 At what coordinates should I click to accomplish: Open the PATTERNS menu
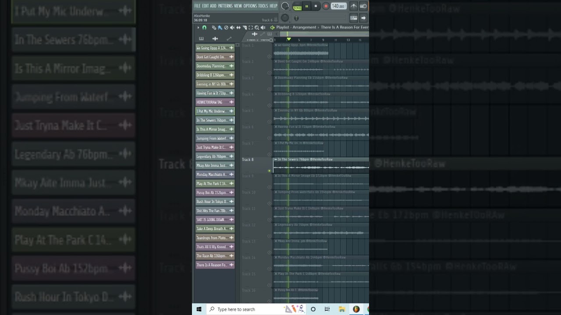click(x=225, y=6)
